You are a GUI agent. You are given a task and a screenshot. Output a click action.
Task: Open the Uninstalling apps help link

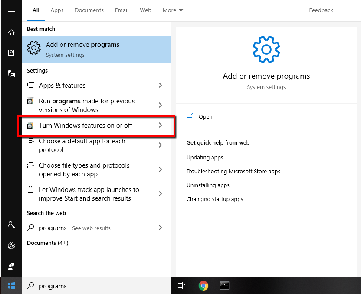(x=208, y=185)
